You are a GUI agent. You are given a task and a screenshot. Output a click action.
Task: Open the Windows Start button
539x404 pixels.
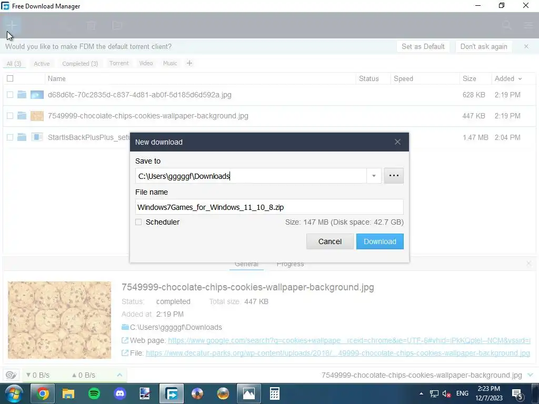click(13, 393)
